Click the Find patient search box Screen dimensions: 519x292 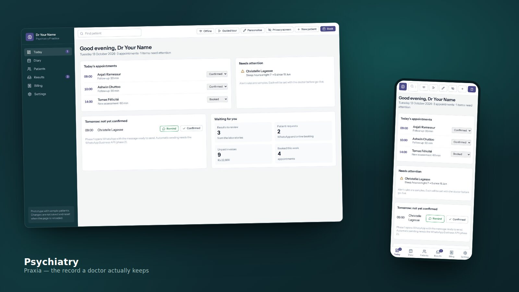(110, 33)
